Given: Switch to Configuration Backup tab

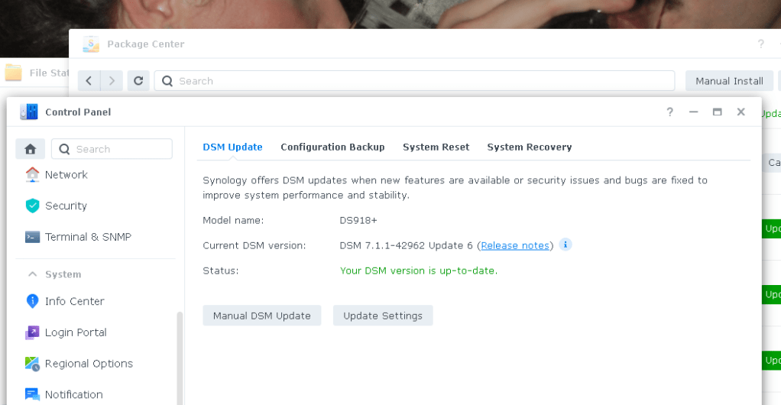Looking at the screenshot, I should click(332, 147).
